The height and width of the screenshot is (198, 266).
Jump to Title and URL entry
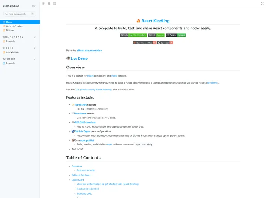84,194
